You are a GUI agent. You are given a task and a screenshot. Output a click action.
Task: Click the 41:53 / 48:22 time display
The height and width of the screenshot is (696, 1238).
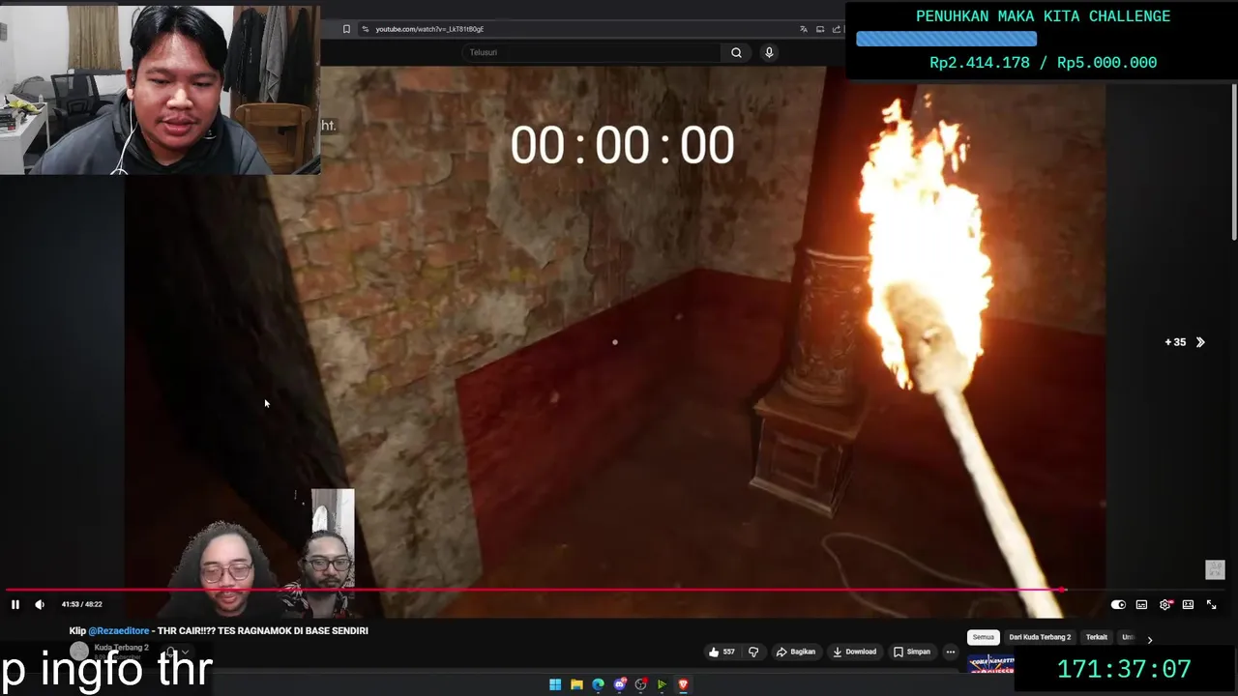[82, 604]
